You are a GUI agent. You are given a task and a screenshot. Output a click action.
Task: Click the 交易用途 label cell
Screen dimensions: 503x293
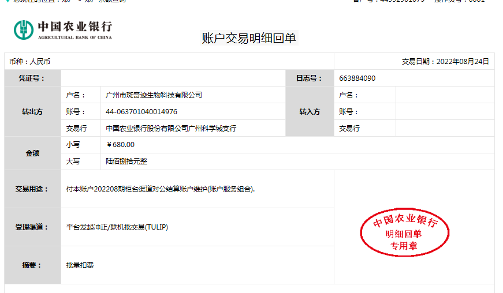click(32, 189)
